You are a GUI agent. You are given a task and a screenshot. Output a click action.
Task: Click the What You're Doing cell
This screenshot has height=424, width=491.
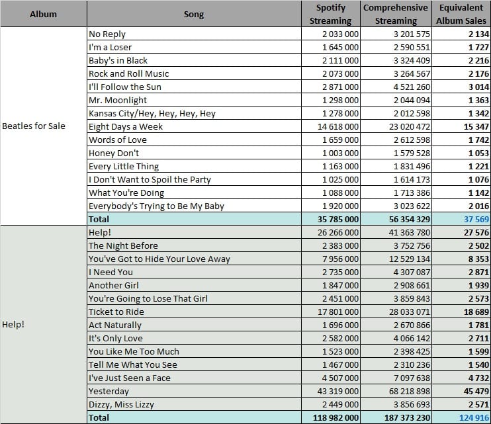194,192
